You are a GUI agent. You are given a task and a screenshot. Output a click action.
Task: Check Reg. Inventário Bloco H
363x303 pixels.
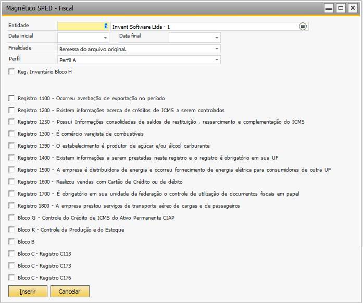point(11,71)
